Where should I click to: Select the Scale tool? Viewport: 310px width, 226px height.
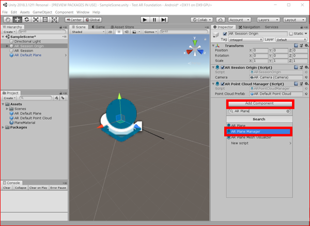pos(36,20)
